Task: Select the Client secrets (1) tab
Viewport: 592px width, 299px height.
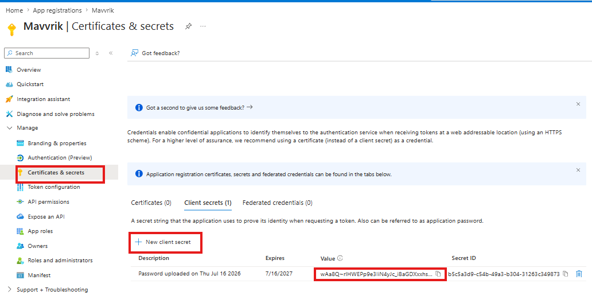Action: point(208,203)
